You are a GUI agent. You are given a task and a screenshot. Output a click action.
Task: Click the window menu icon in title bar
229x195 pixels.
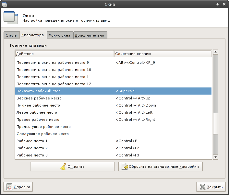[x=5, y=5]
